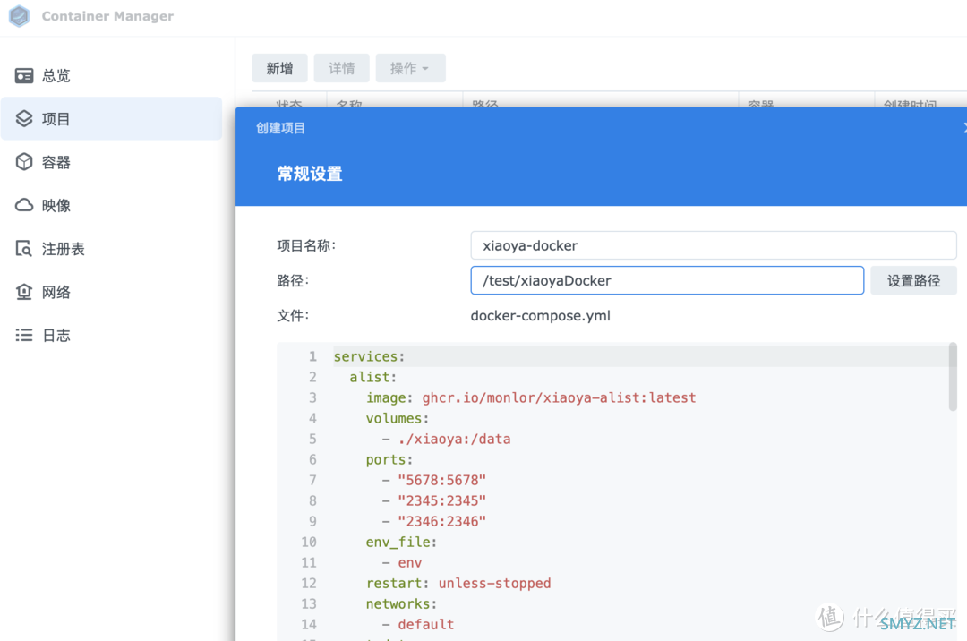This screenshot has height=641, width=967.
Task: Focus the 项目名称 input with xiaoya-docker
Action: pos(714,245)
